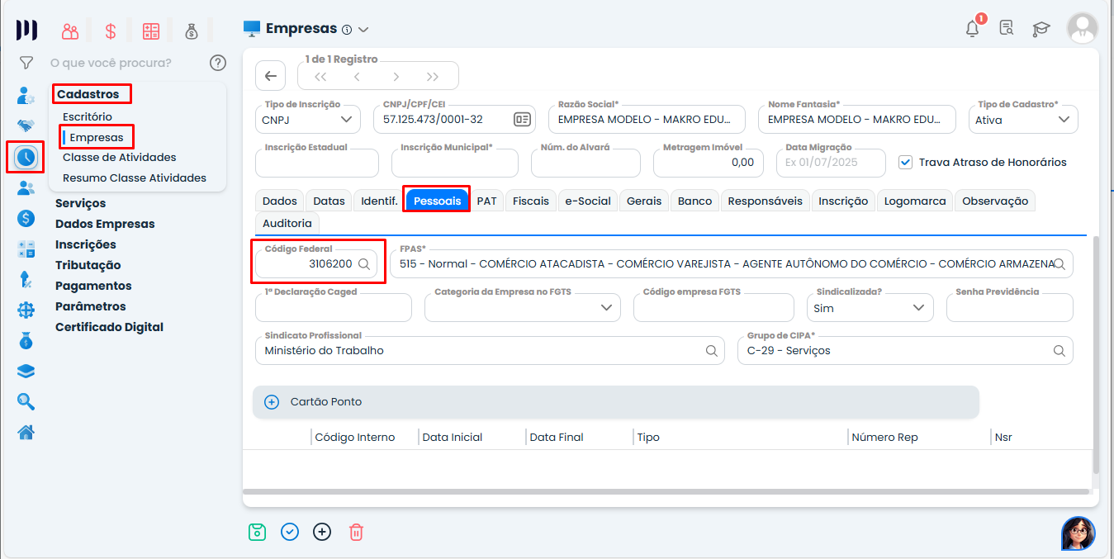The height and width of the screenshot is (559, 1114).
Task: Save the record using the green disk icon
Action: (x=257, y=532)
